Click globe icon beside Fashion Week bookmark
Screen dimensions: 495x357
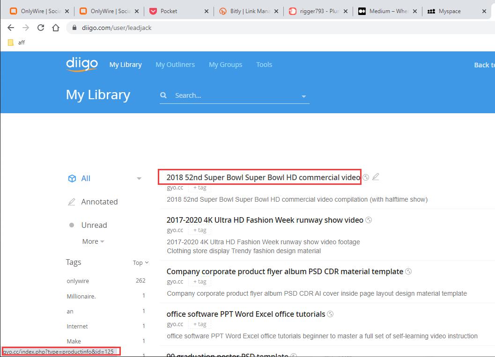(x=369, y=220)
